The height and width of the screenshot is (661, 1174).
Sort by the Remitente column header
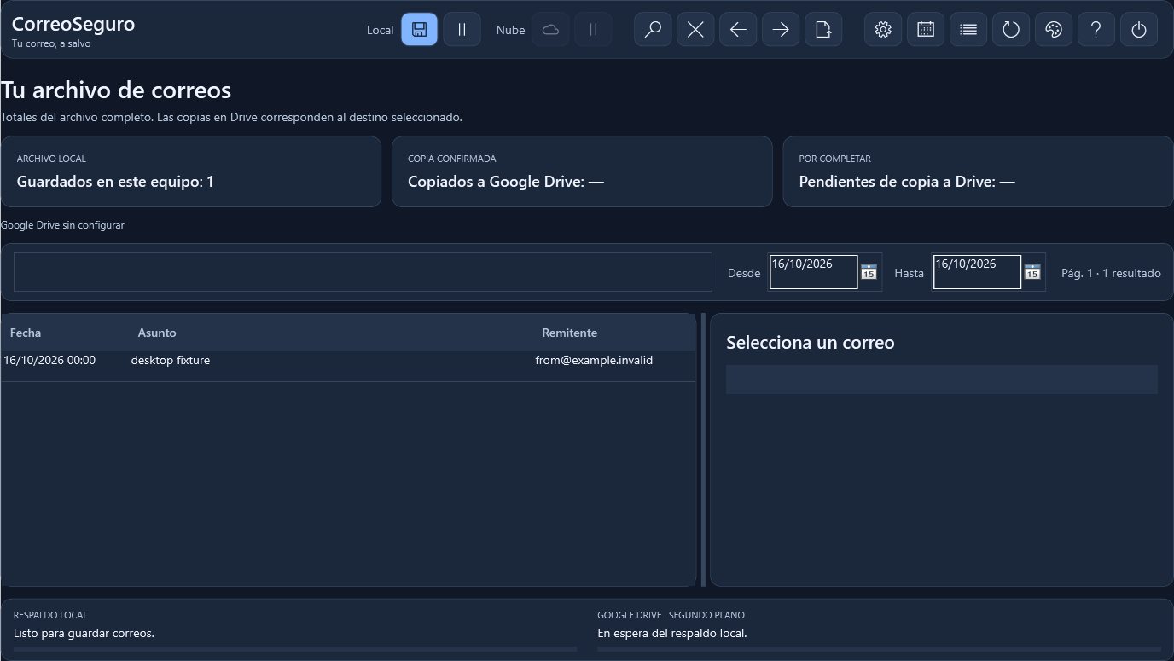point(569,333)
